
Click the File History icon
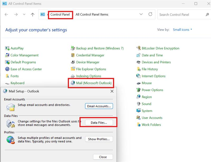138,69
